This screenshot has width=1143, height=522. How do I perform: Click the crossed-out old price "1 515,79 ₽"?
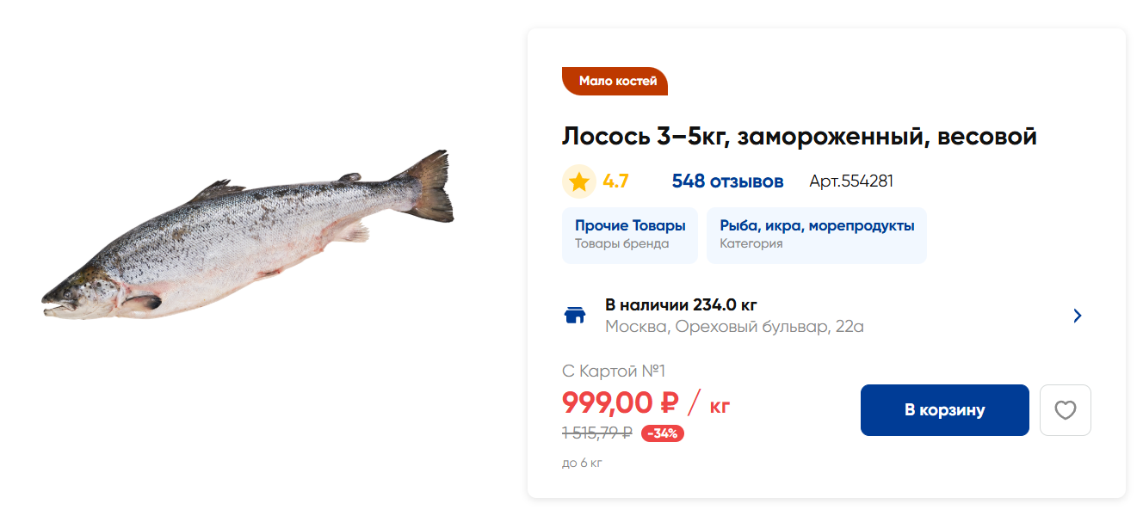click(x=596, y=433)
